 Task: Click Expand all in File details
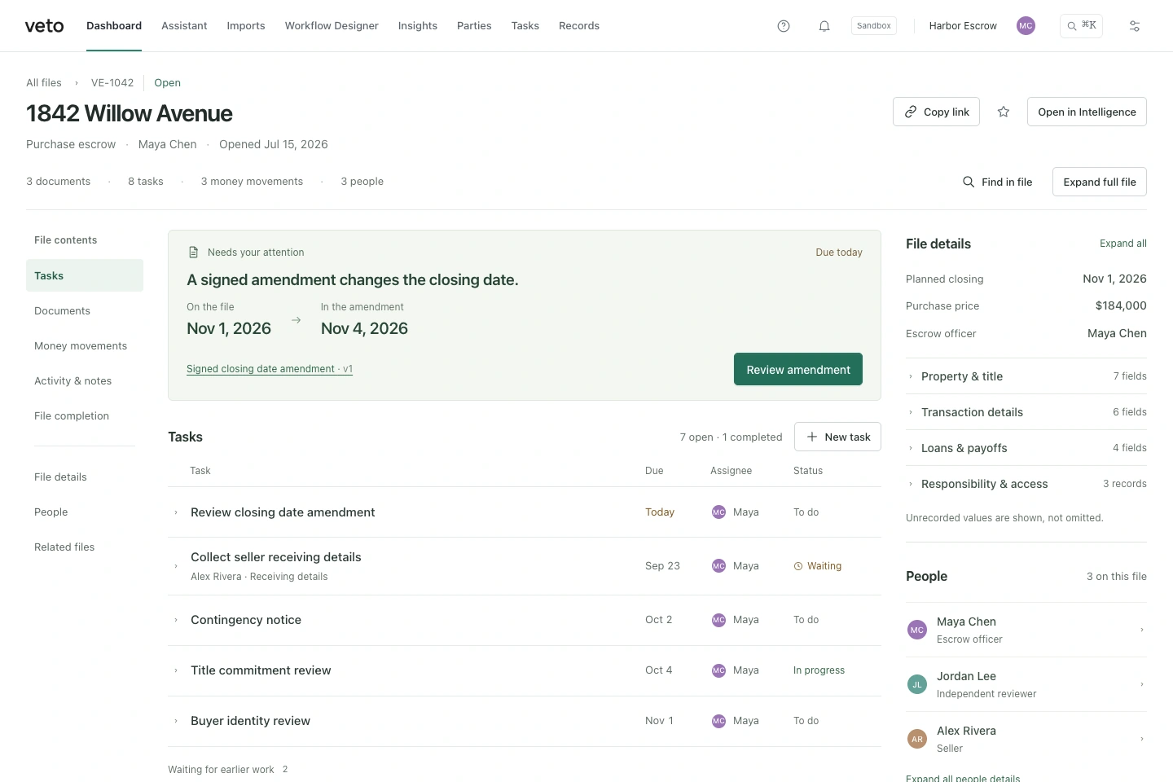coord(1123,244)
